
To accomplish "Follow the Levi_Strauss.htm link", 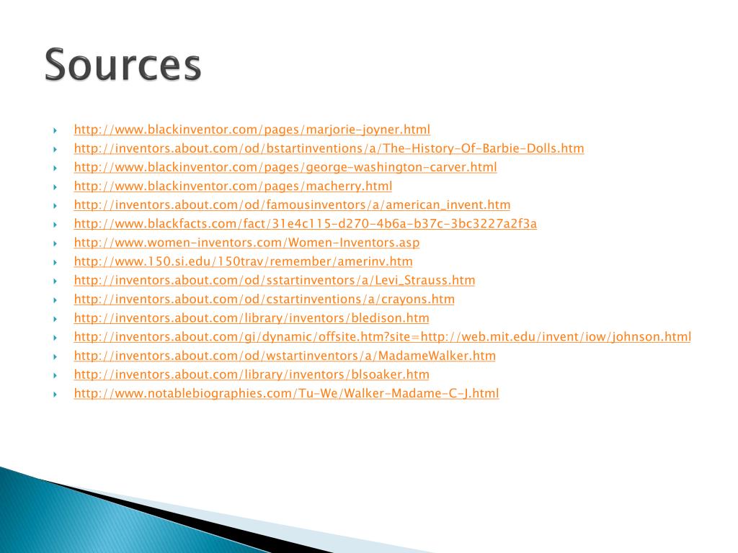I will tap(275, 280).
